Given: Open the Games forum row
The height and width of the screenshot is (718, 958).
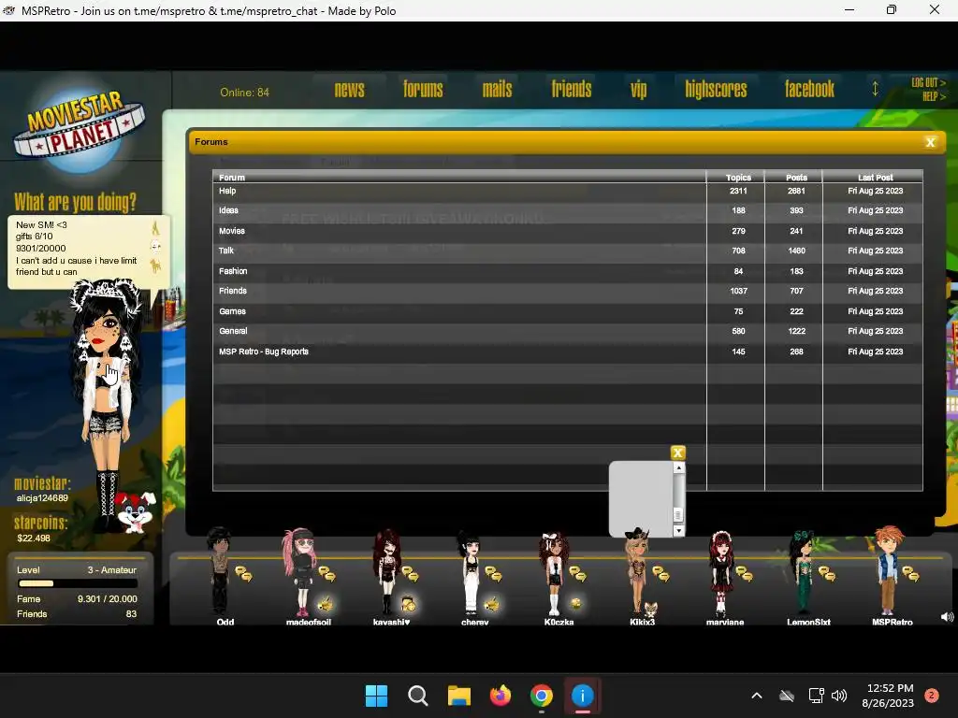Looking at the screenshot, I should tap(568, 311).
